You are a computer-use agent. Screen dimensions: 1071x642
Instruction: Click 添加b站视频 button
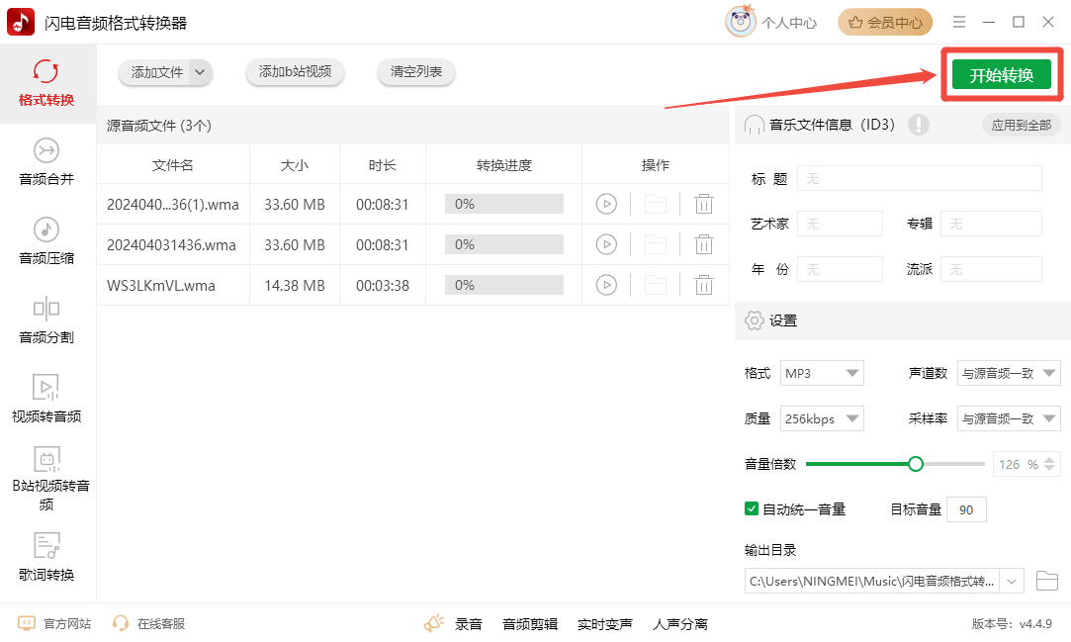[295, 71]
